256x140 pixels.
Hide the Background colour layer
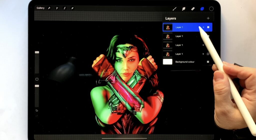coord(208,62)
